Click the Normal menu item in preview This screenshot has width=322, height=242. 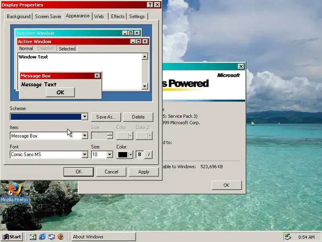pyautogui.click(x=26, y=48)
